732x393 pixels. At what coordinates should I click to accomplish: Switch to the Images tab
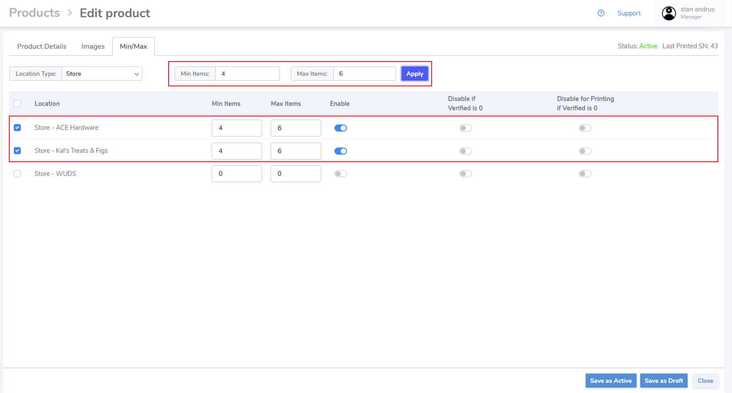(93, 47)
